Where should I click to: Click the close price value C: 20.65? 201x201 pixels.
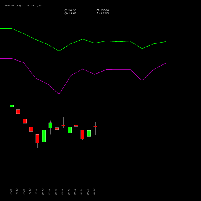[x=70, y=10]
